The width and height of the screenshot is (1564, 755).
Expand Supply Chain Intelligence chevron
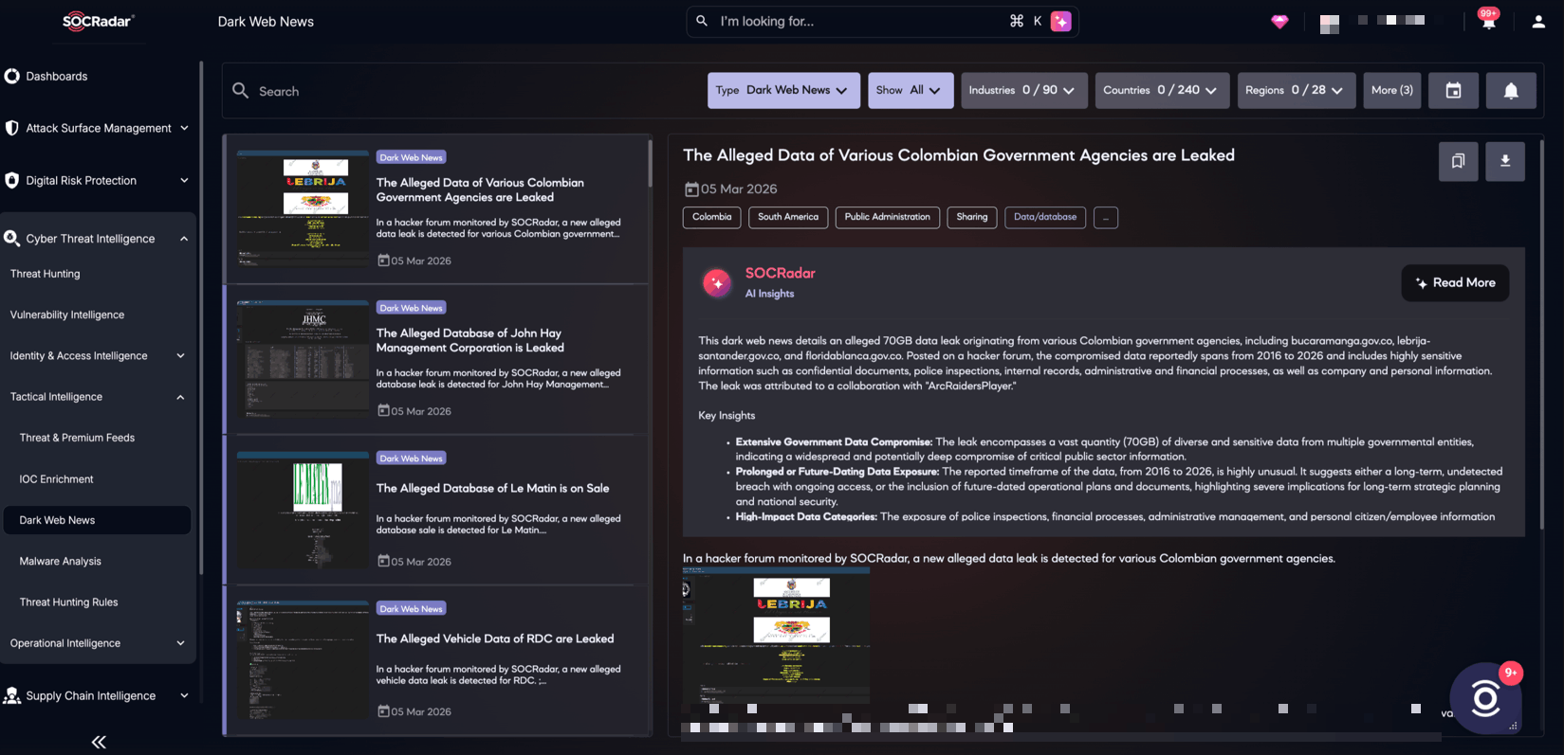[184, 695]
